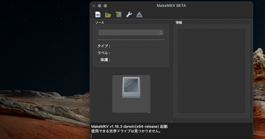Click the 情報 information panel area

point(211,71)
